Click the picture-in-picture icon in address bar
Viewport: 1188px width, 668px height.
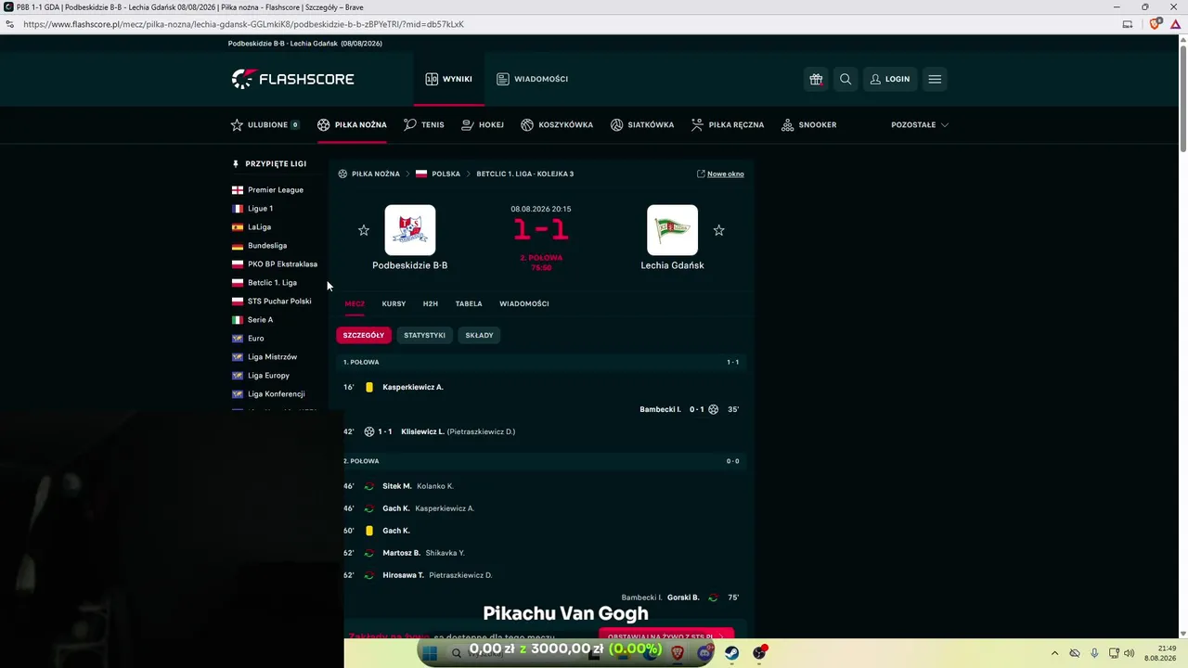(x=1128, y=24)
